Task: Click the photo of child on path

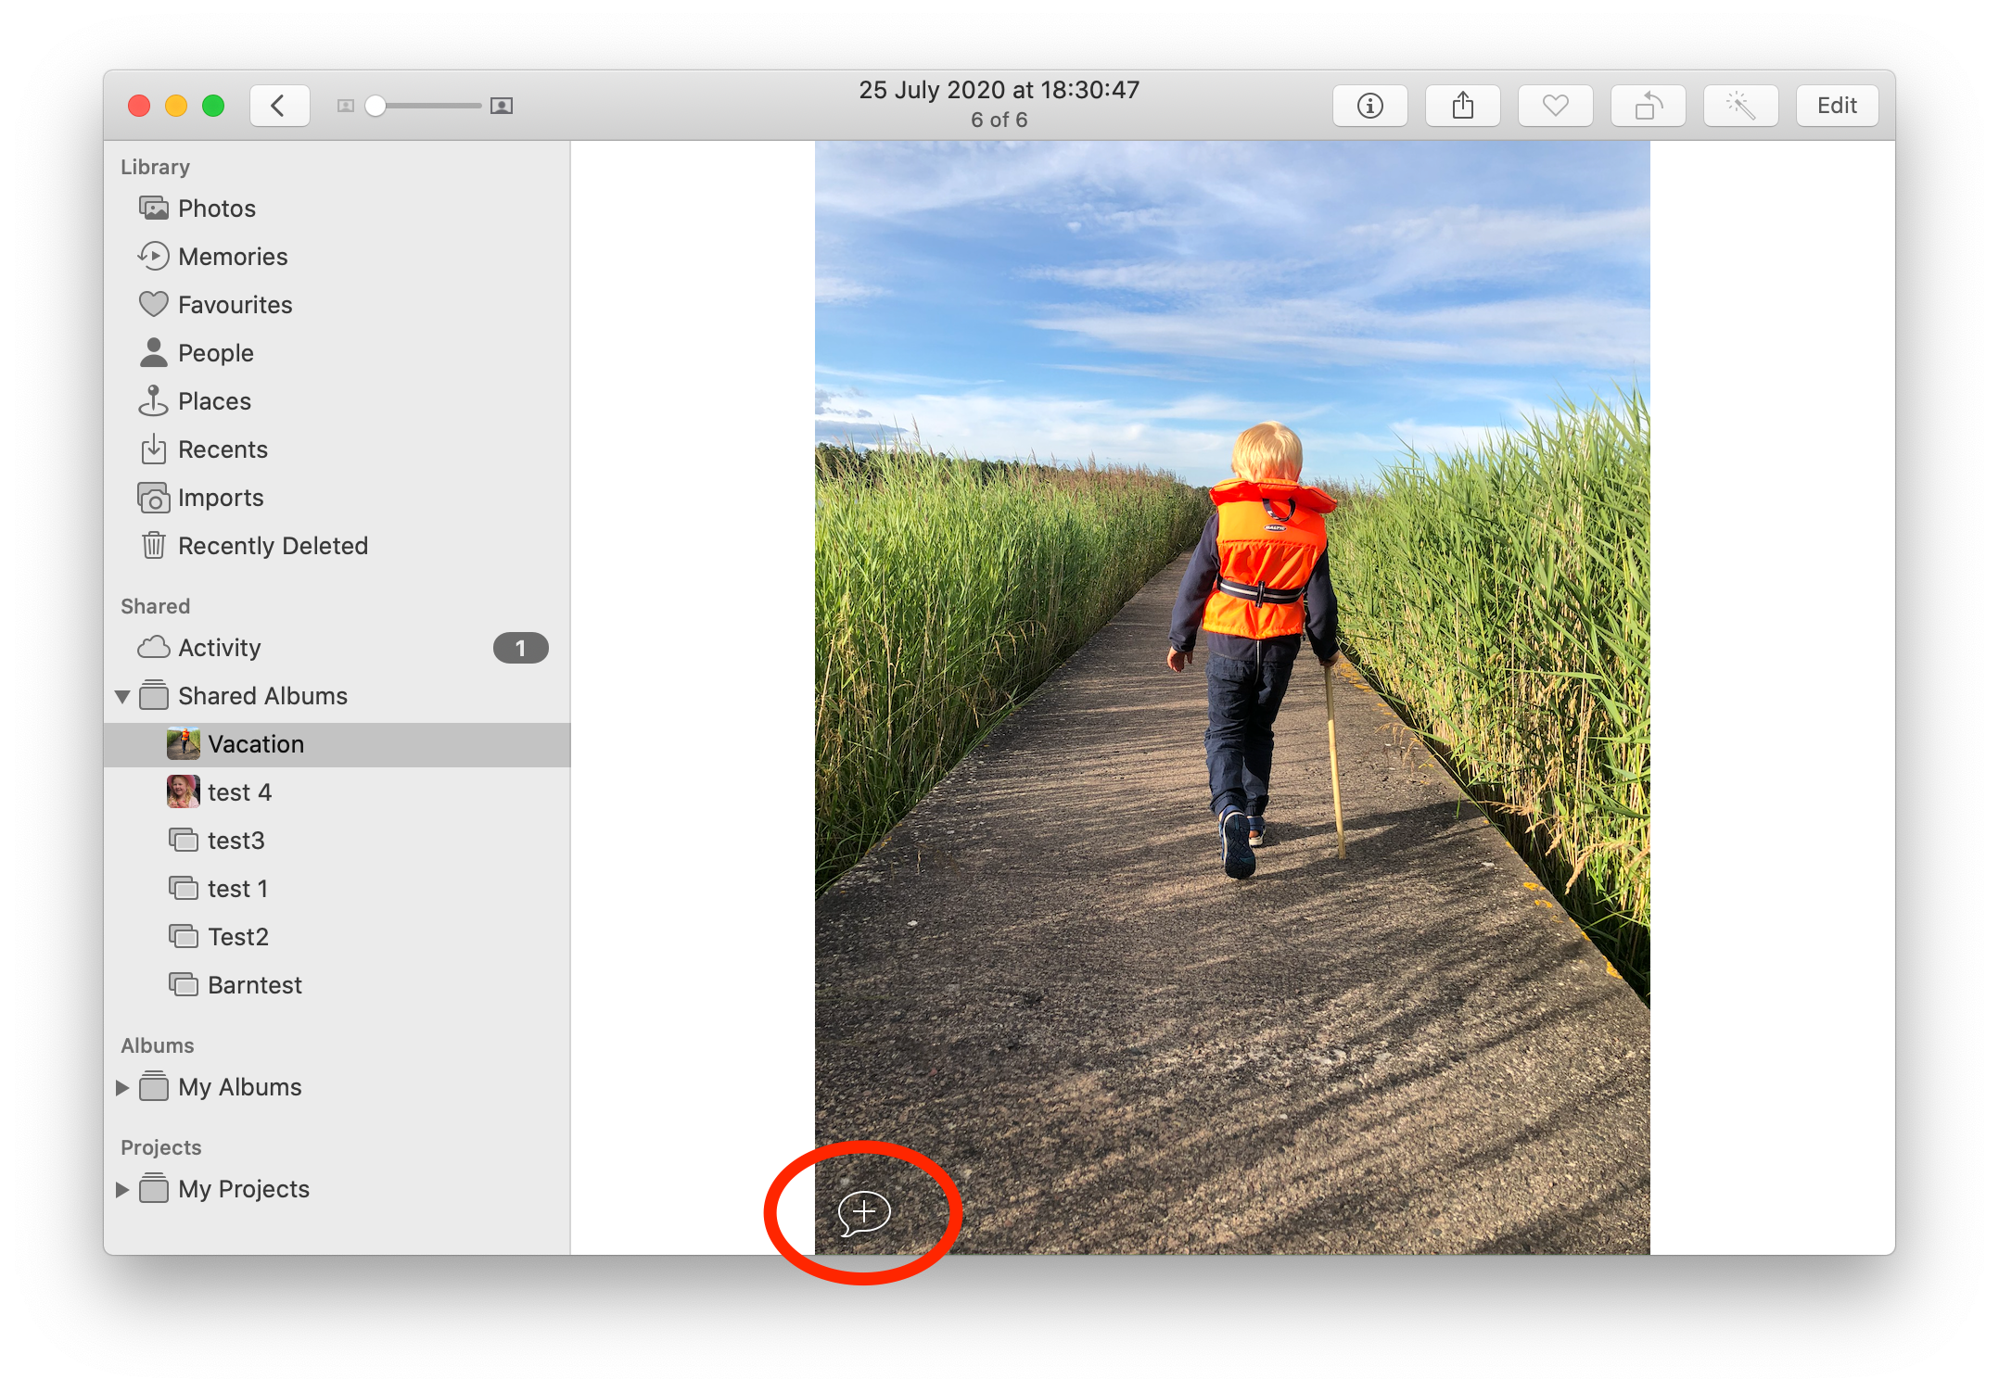Action: pos(1232,697)
